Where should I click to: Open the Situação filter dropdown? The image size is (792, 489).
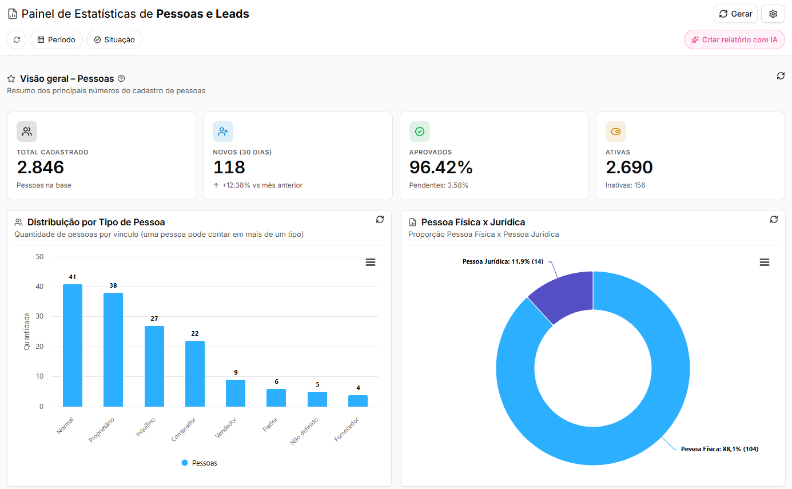(x=114, y=39)
